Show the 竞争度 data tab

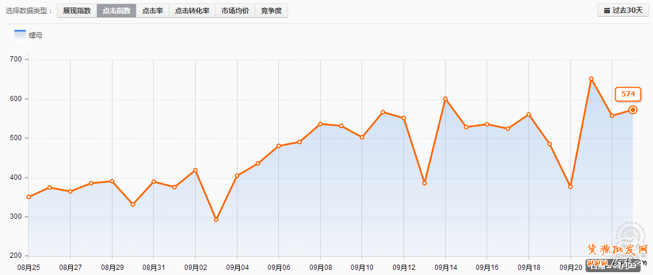tap(271, 10)
